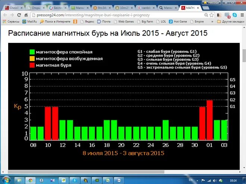Go forward to the next page

tap(12, 15)
